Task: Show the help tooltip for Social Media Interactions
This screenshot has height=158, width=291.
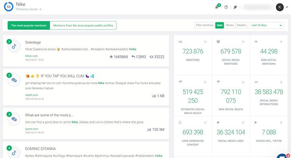Action: click(281, 82)
